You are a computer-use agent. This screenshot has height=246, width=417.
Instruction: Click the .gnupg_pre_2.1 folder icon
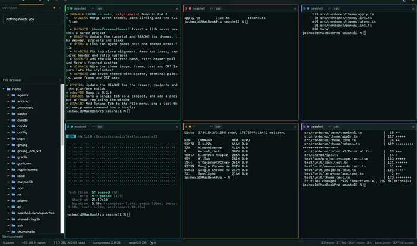pyautogui.click(x=13, y=151)
